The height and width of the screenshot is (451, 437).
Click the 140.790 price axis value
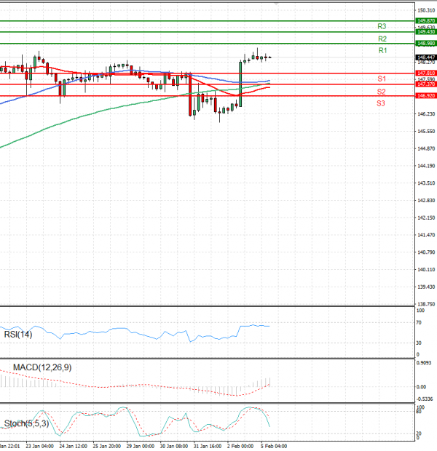426,252
